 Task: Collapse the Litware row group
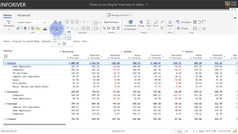pos(5,119)
